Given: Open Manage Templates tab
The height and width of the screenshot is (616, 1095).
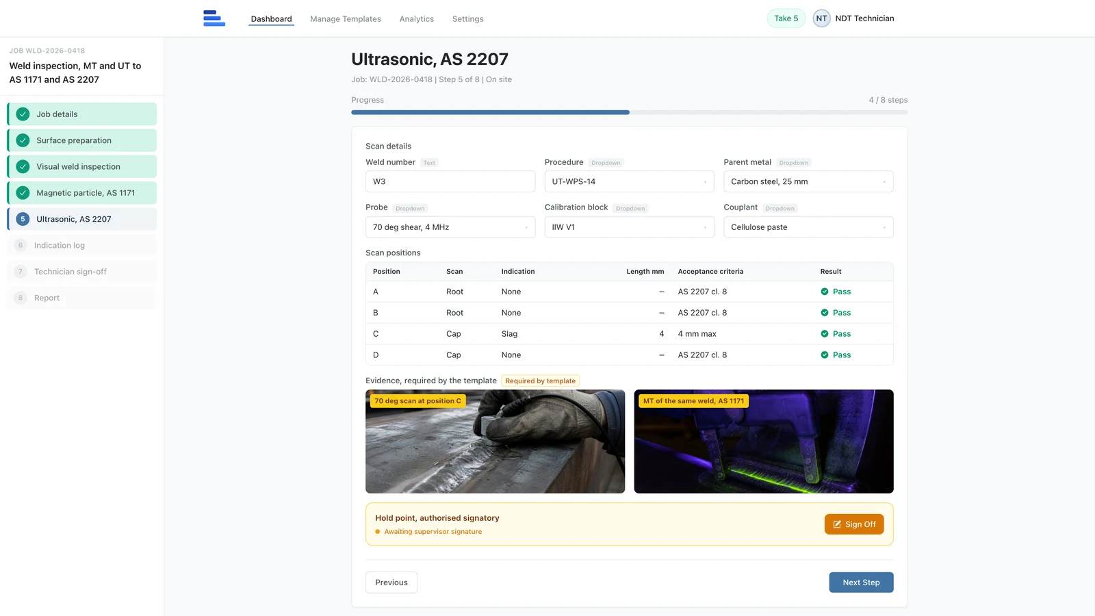Looking at the screenshot, I should click(x=346, y=19).
